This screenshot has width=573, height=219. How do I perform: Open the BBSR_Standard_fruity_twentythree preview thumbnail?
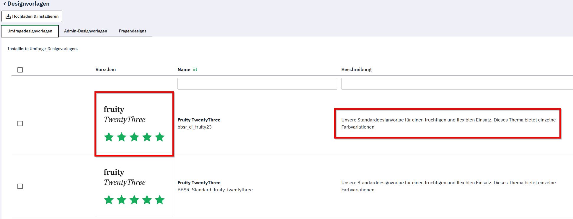coord(134,186)
